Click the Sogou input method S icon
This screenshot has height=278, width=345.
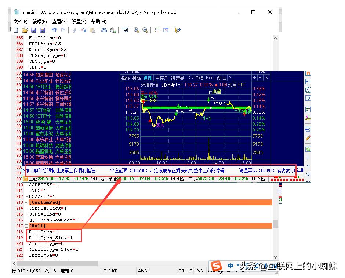click(216, 266)
